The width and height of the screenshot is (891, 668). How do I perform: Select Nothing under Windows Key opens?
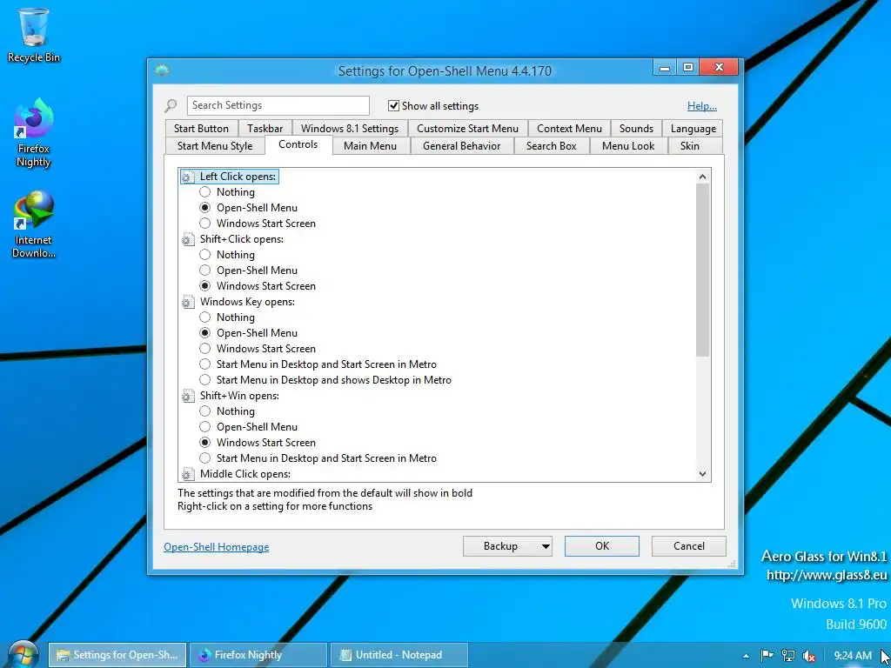pos(204,317)
